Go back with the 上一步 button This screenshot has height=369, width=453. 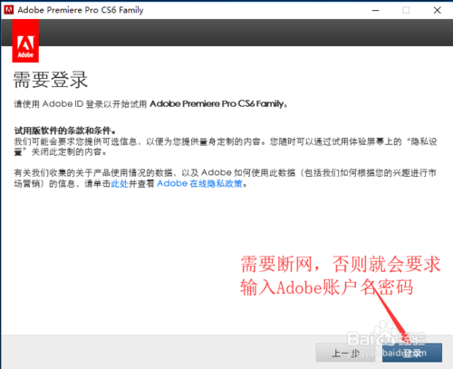point(345,353)
